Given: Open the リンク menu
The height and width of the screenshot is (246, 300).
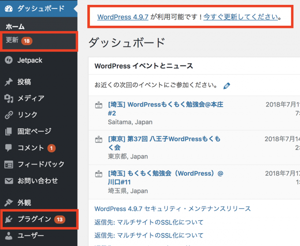Looking at the screenshot, I should tap(39, 115).
